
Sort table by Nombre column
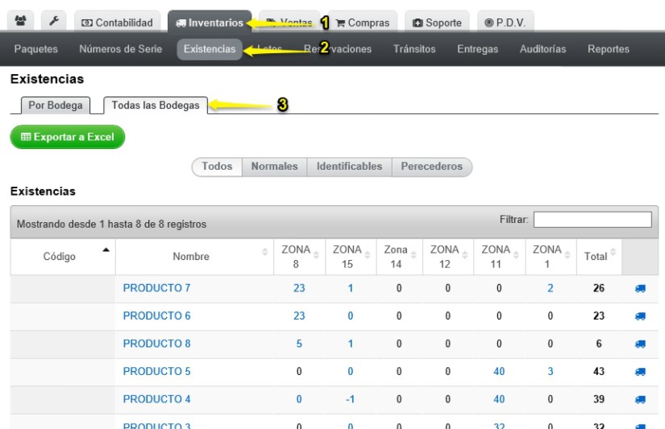point(194,257)
